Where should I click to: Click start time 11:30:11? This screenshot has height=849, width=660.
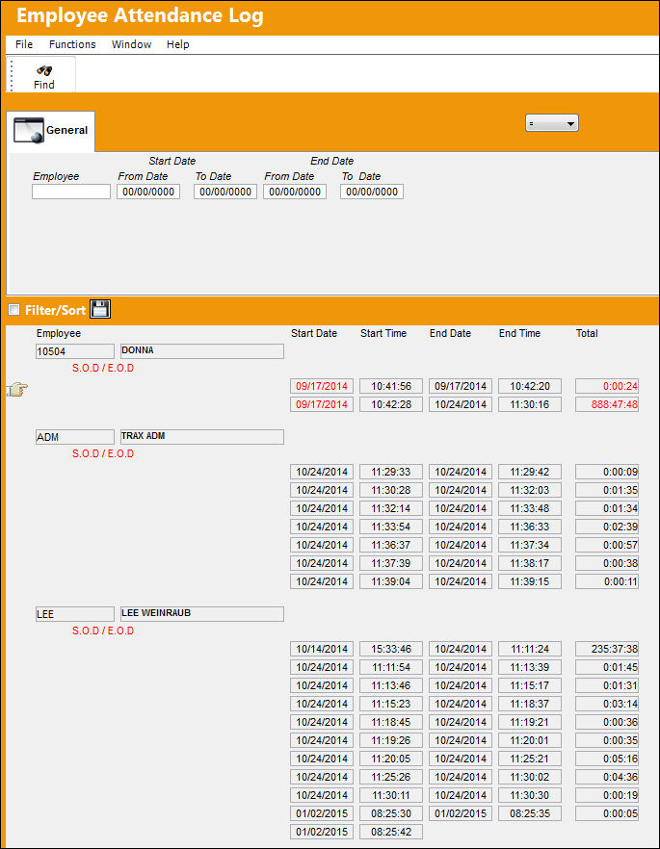tap(391, 795)
